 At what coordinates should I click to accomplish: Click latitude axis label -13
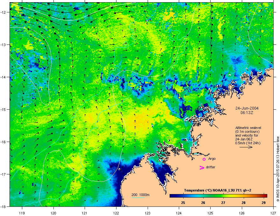point(3,45)
